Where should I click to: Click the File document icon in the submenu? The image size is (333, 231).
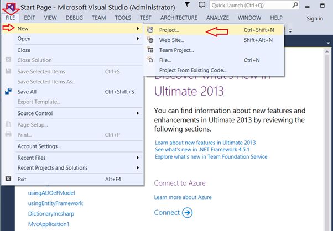(x=150, y=60)
